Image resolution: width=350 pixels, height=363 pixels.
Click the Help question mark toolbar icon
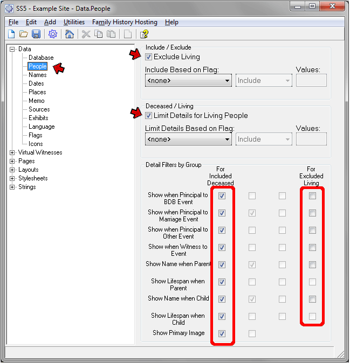[x=144, y=34]
